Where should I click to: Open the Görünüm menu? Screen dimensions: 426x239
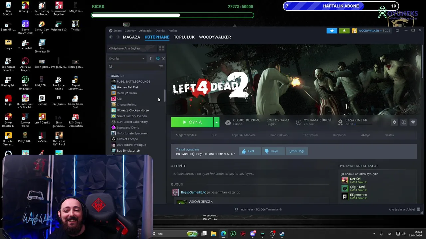click(x=130, y=31)
